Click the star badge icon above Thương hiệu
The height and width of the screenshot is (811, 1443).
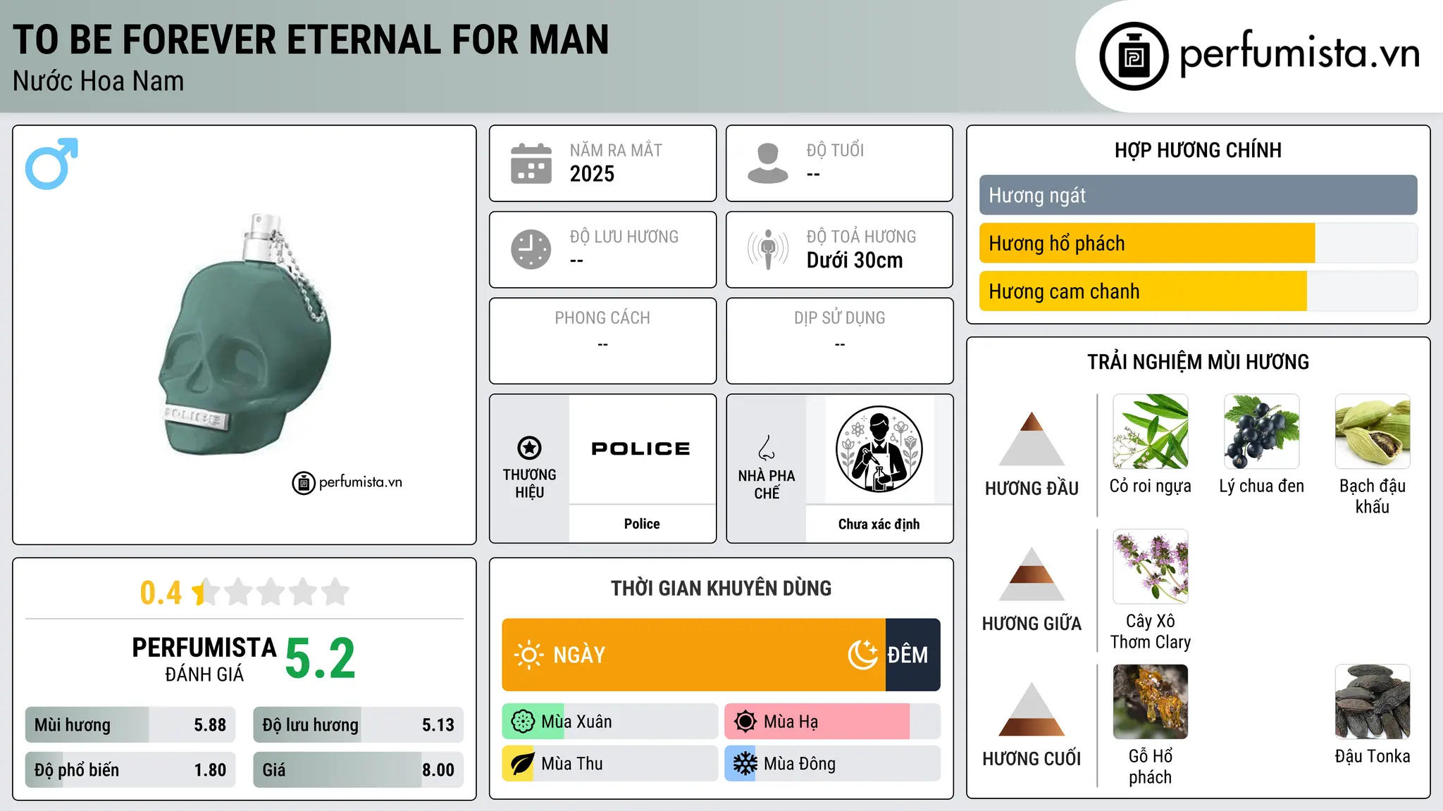coord(529,447)
